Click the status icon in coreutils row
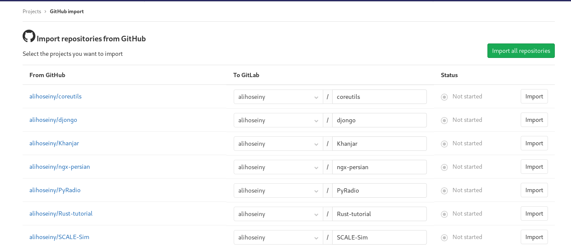Viewport: 571px width, 245px height. click(x=444, y=97)
